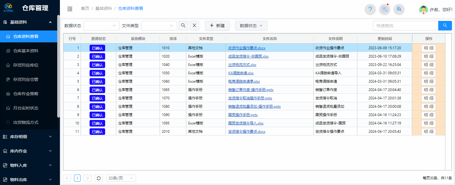Select 月台实时状态 menu item
The image size is (455, 185).
tap(26, 108)
